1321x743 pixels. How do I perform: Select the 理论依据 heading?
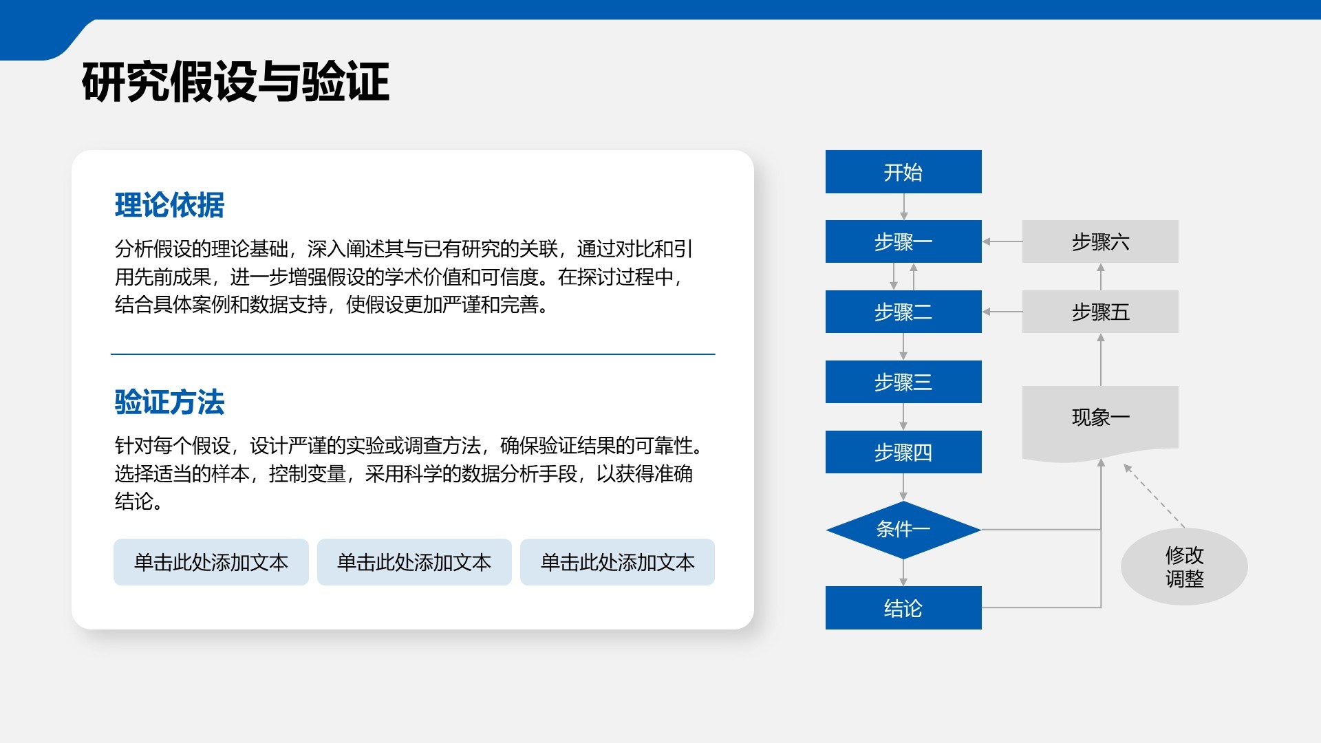pyautogui.click(x=169, y=205)
